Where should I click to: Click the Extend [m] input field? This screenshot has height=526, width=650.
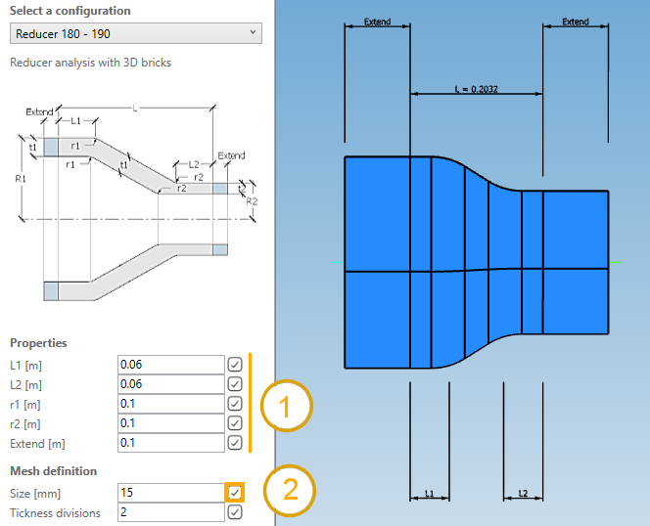point(171,443)
